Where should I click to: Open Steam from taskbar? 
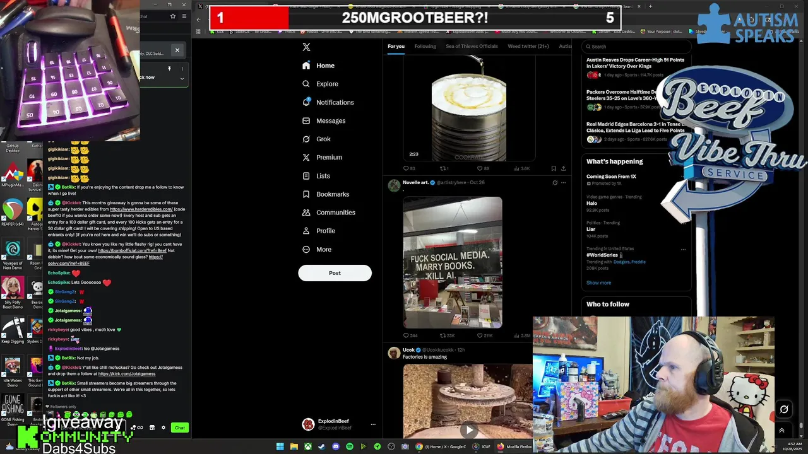click(321, 446)
